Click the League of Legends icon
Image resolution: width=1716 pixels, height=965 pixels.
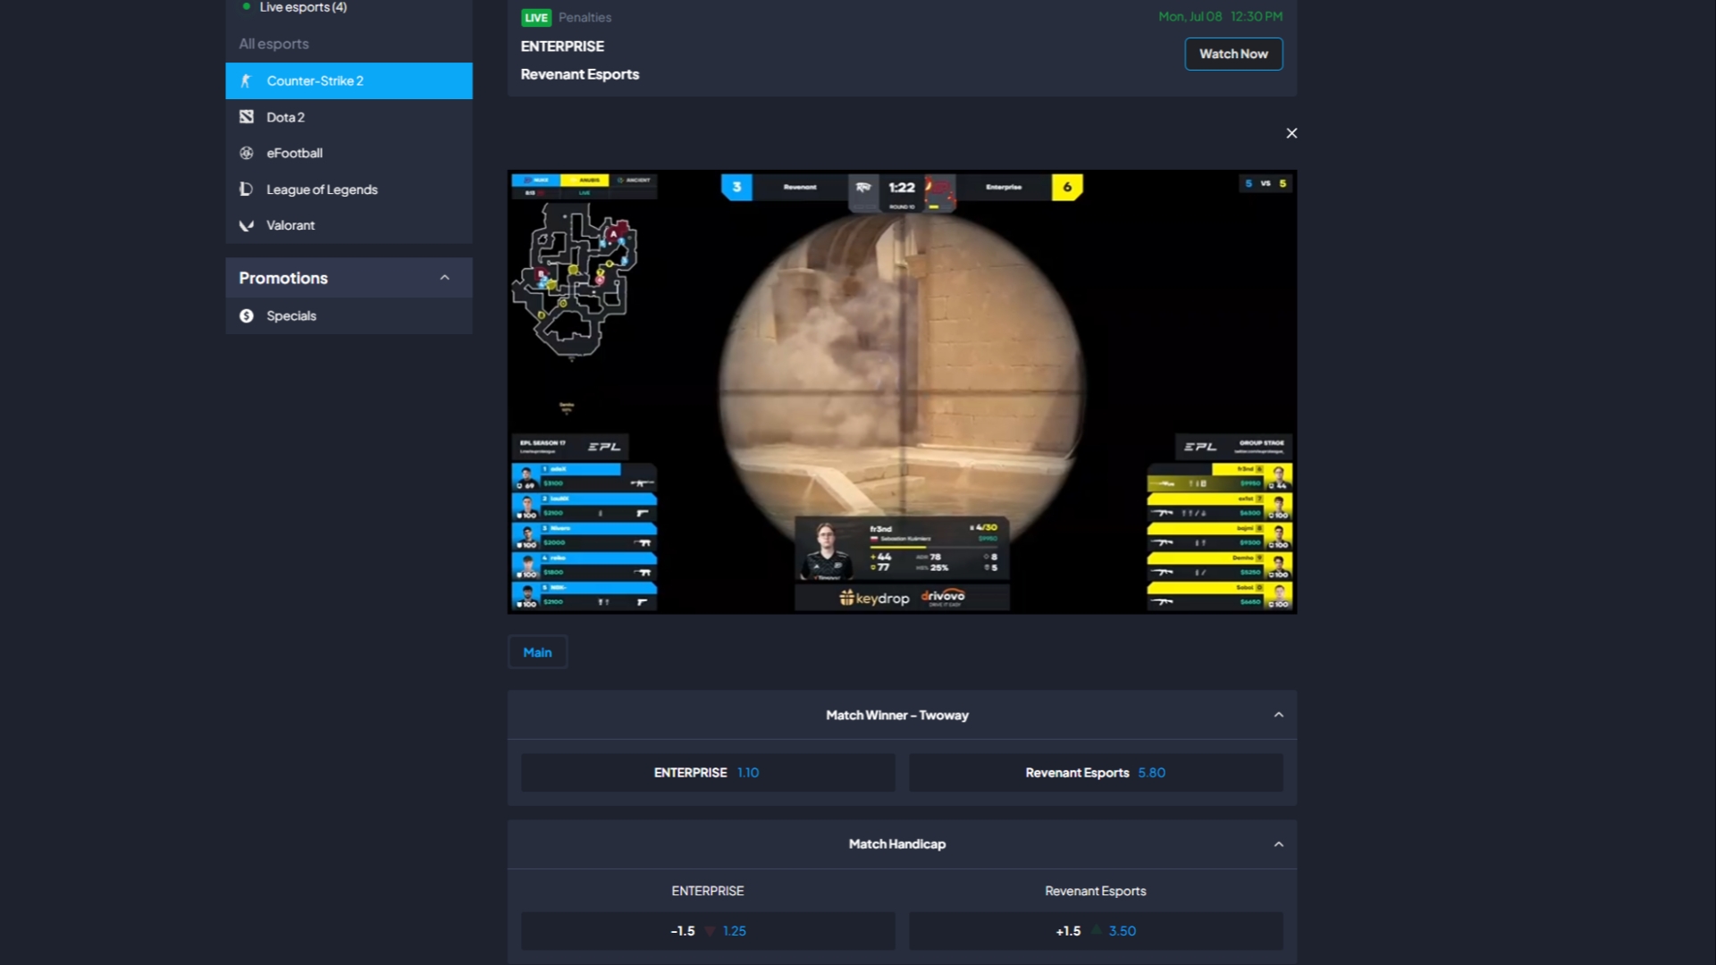(x=247, y=189)
